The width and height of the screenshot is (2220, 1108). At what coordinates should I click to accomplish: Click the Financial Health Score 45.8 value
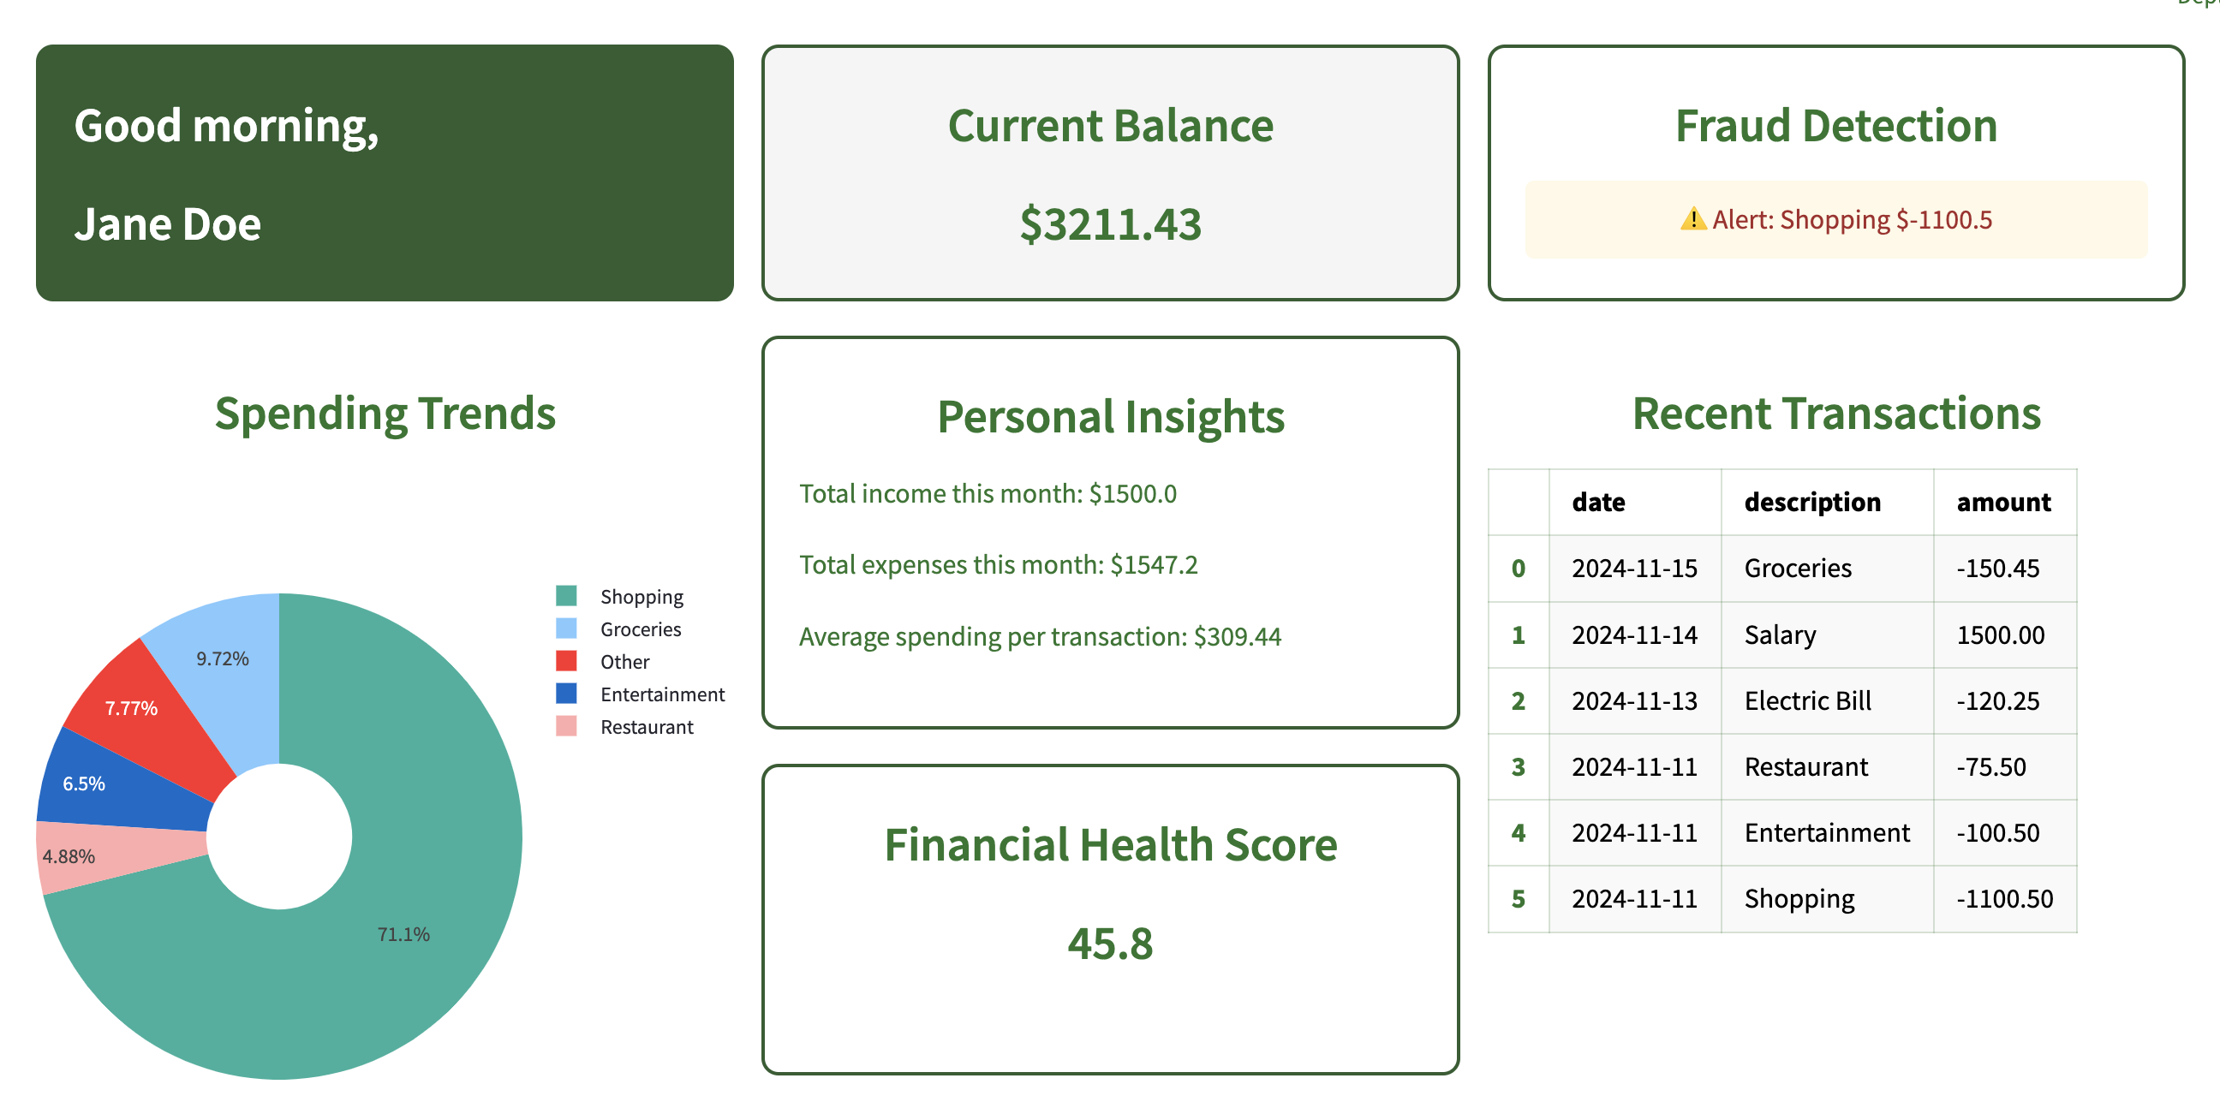click(x=1110, y=944)
